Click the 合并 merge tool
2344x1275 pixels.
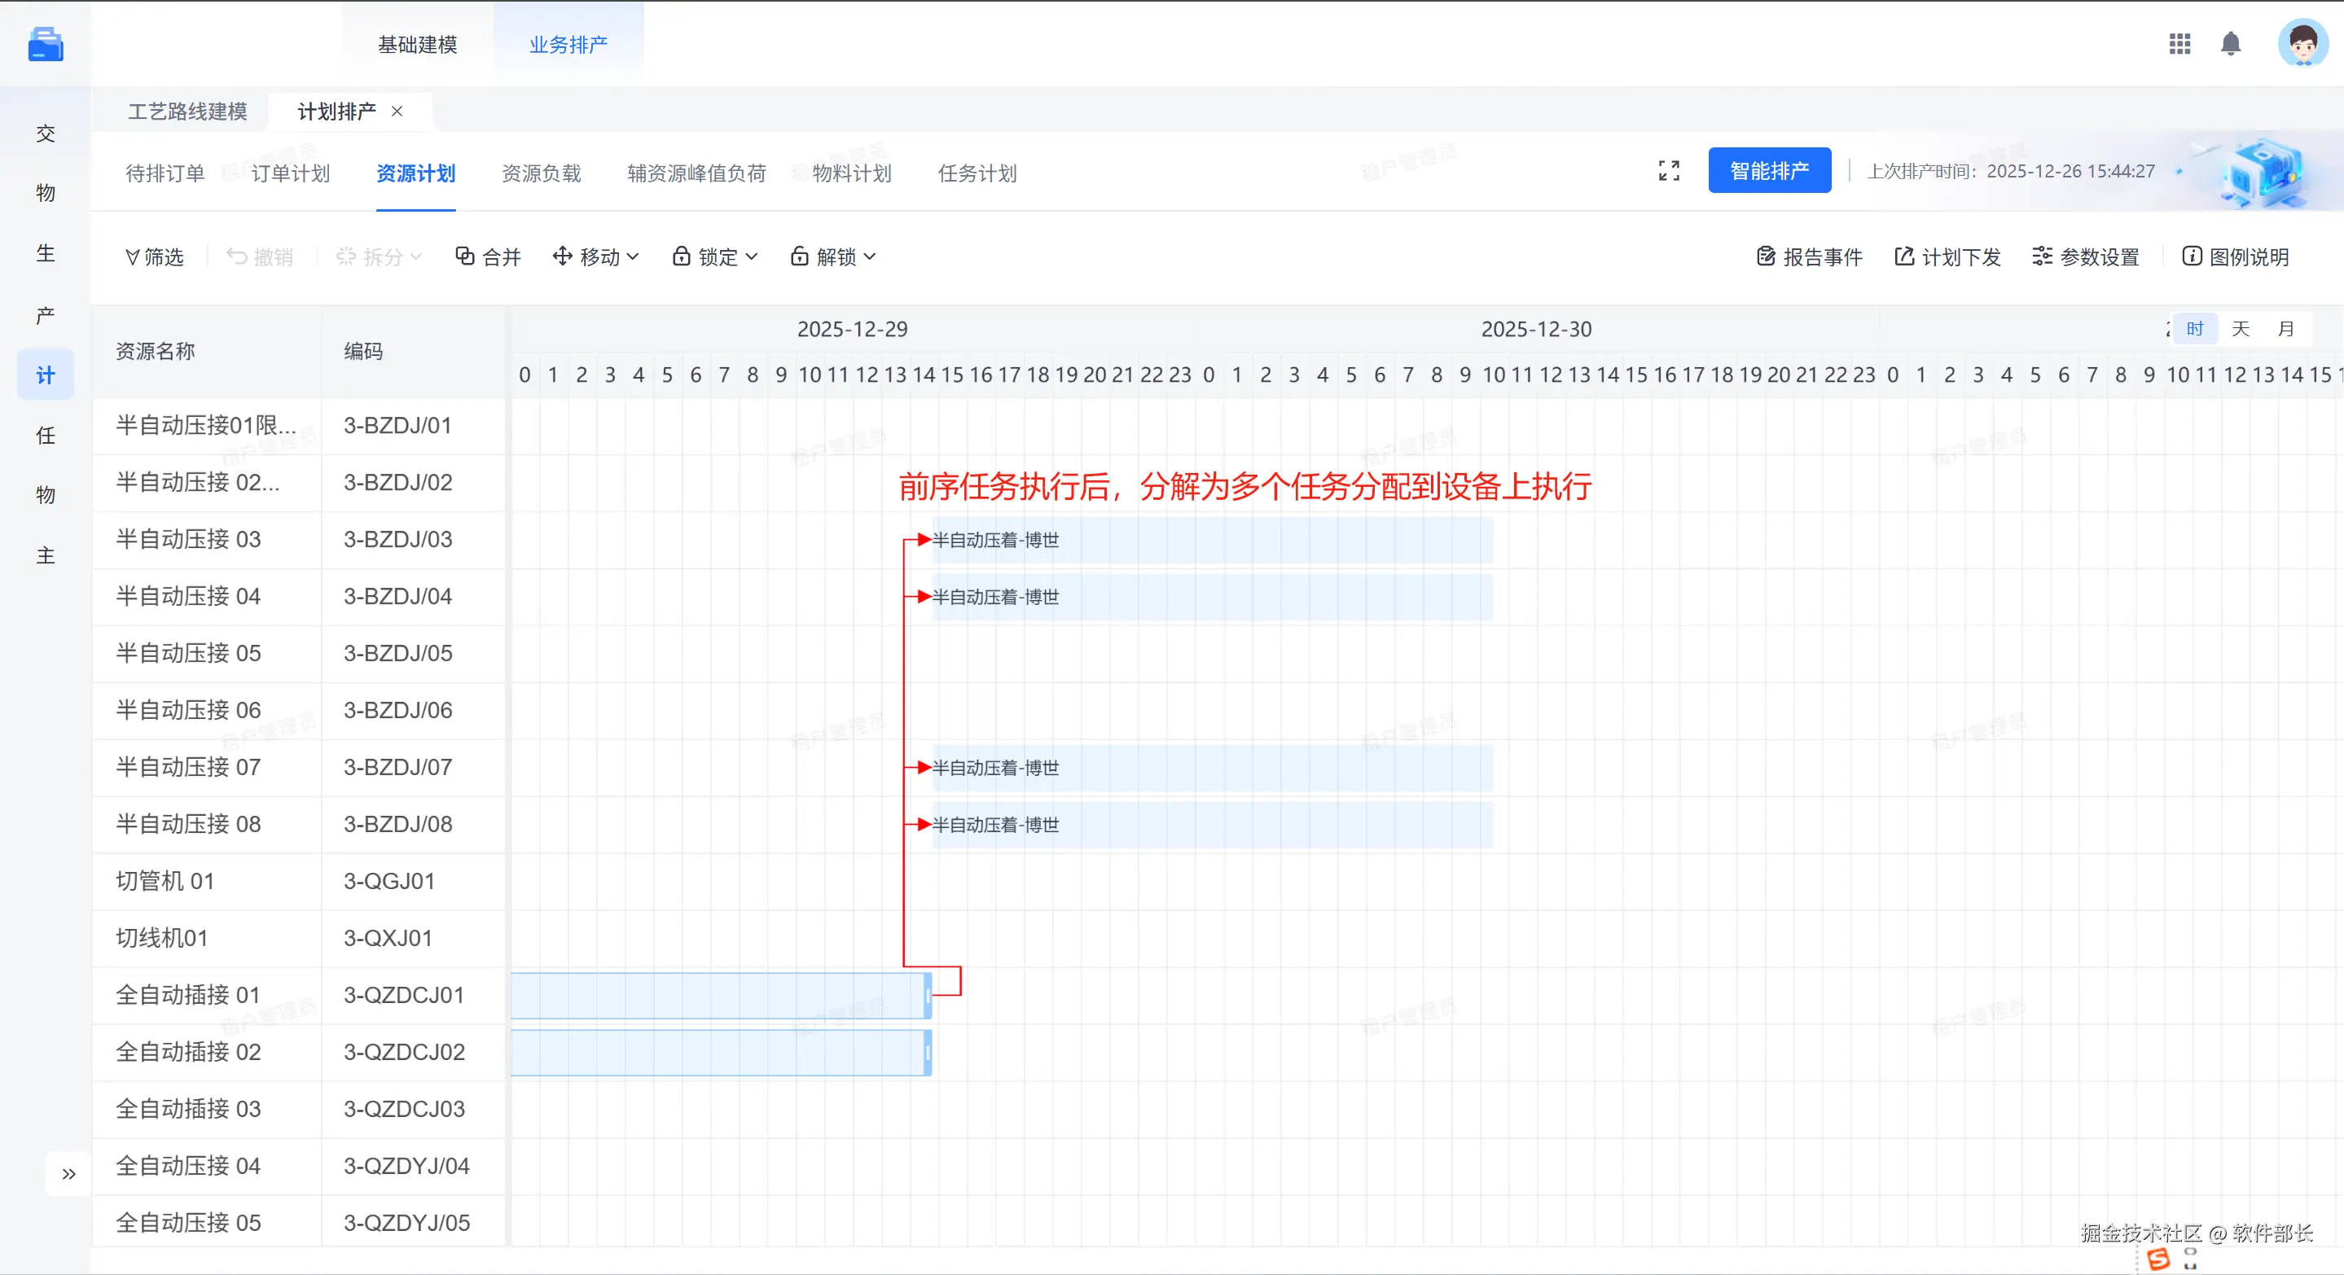488,257
